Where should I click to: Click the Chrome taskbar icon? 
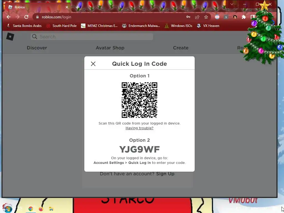[31, 209]
